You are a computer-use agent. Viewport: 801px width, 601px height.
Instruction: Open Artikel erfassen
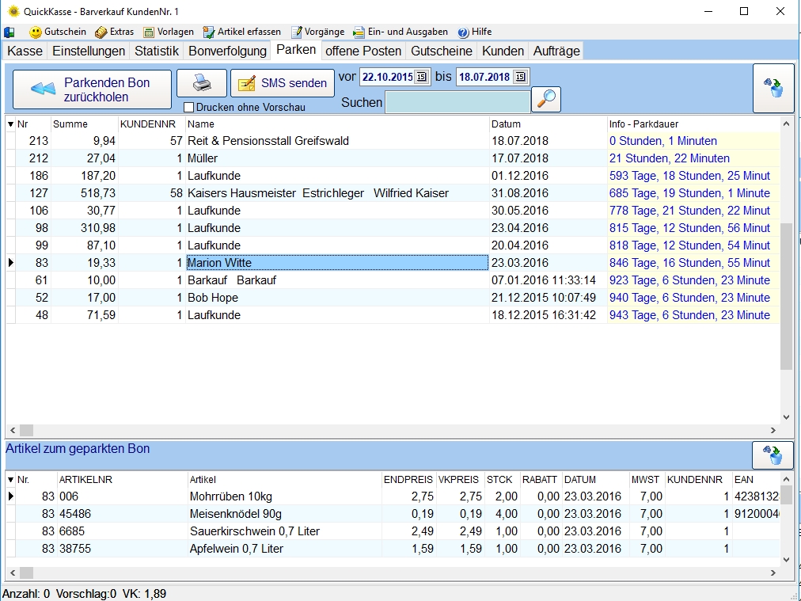click(x=242, y=32)
